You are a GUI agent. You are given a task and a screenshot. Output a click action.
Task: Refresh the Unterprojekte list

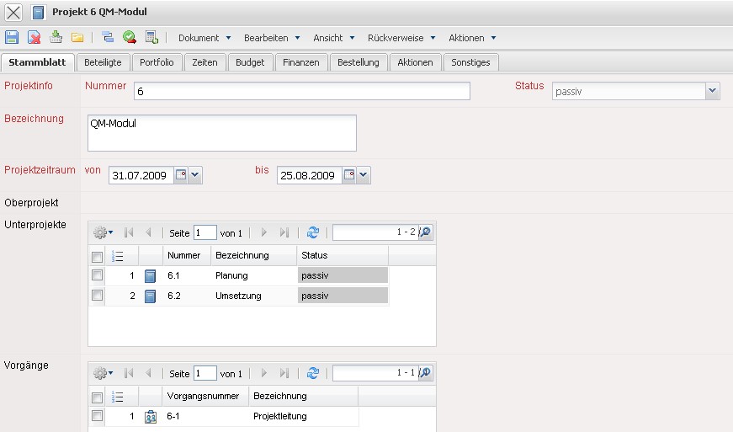tap(313, 232)
